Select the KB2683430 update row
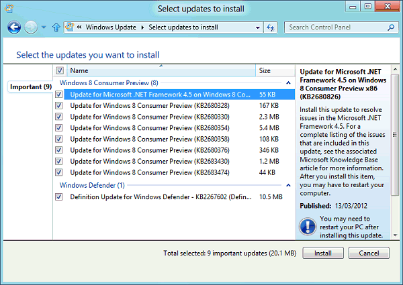403x285 pixels. coord(179,161)
